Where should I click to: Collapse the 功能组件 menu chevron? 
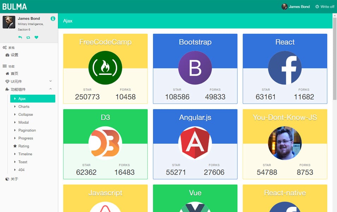click(51, 89)
